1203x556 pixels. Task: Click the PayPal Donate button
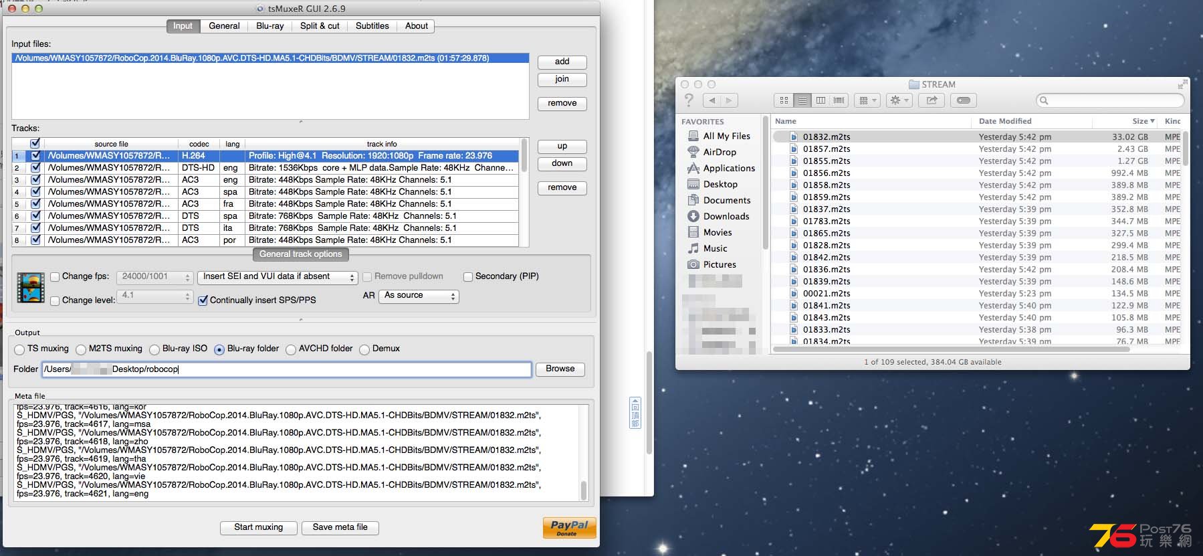(569, 528)
